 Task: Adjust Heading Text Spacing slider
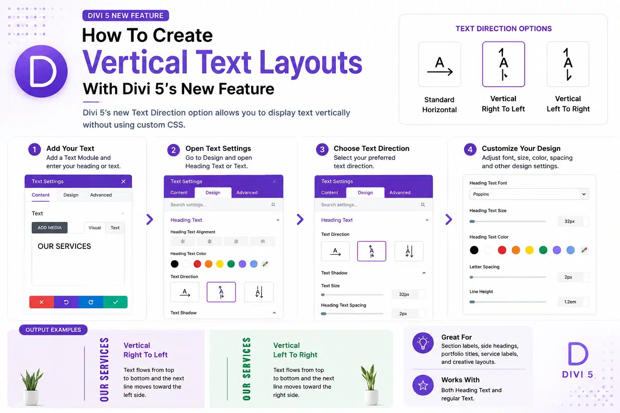tap(352, 313)
